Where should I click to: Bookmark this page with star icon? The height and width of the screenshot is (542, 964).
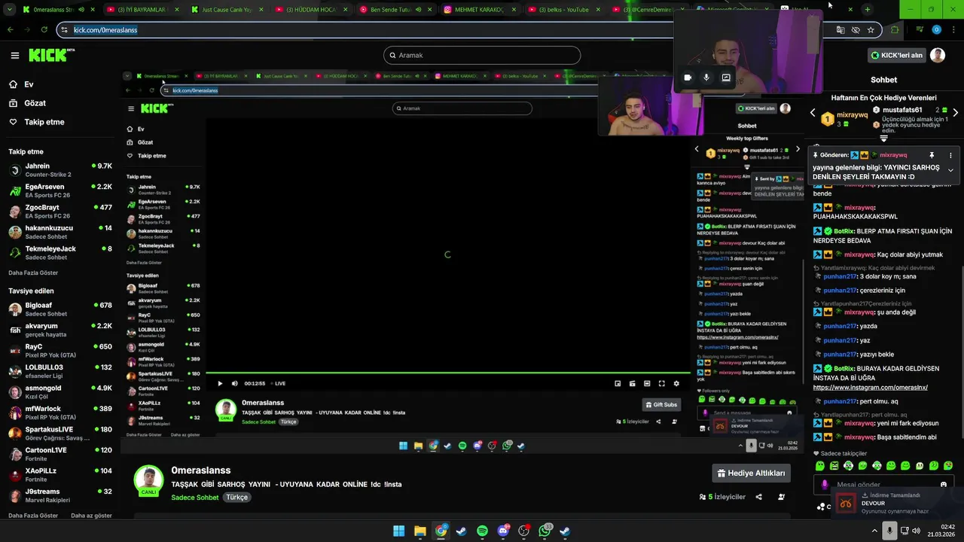(x=871, y=30)
